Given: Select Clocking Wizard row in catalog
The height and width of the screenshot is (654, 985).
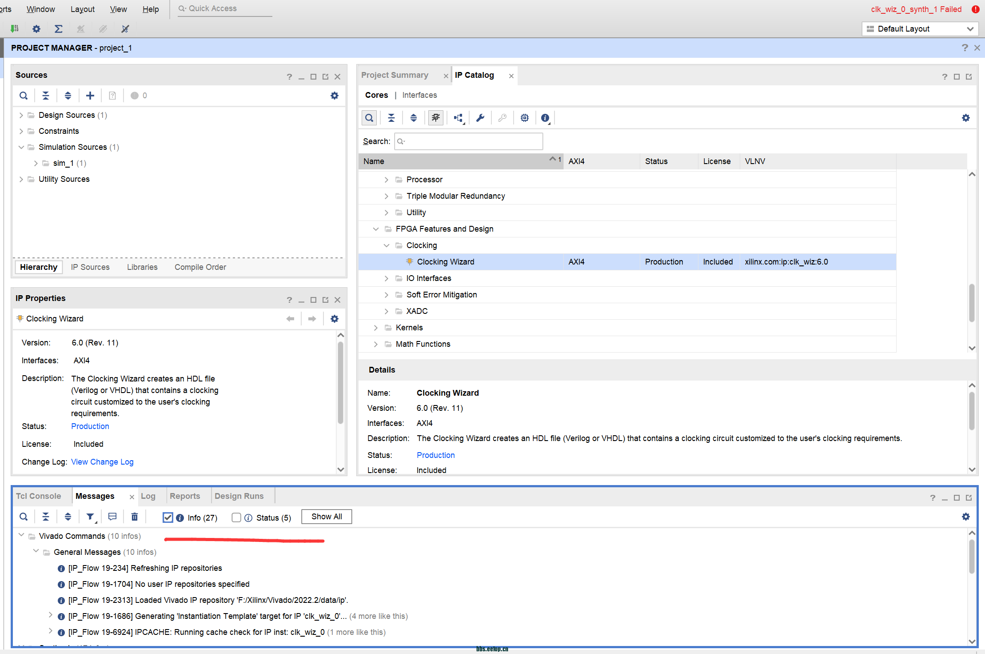Looking at the screenshot, I should coord(627,262).
